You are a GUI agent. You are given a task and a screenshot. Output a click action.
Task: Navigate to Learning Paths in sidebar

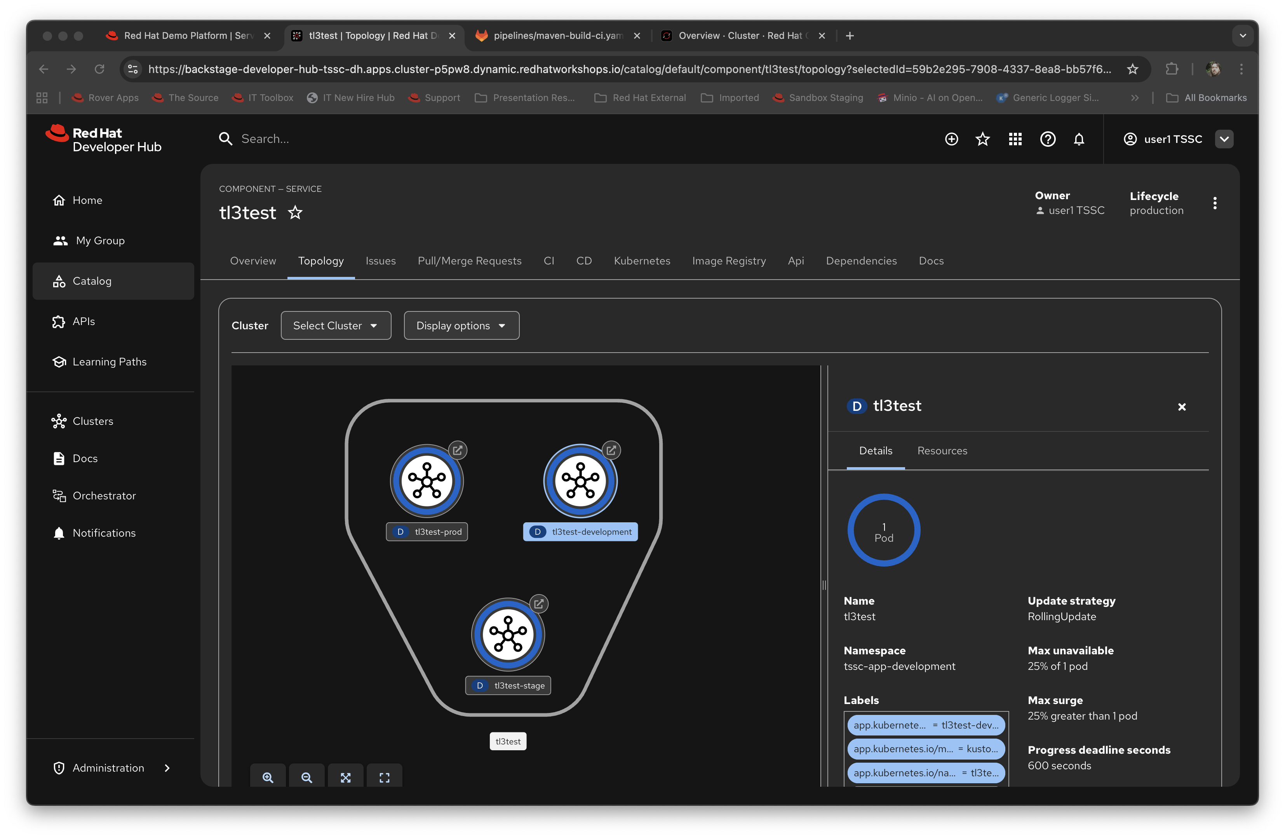click(110, 362)
